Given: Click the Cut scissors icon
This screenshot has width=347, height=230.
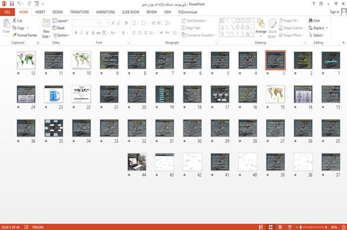Looking at the screenshot, I should [x=14, y=21].
